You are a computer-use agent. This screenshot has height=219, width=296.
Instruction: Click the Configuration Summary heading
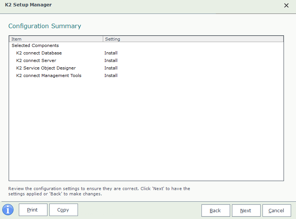coord(45,26)
